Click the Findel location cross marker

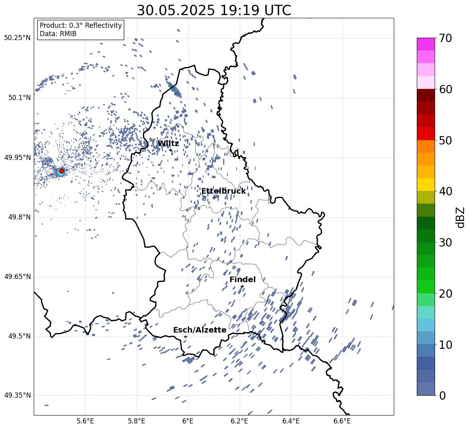tap(242, 287)
